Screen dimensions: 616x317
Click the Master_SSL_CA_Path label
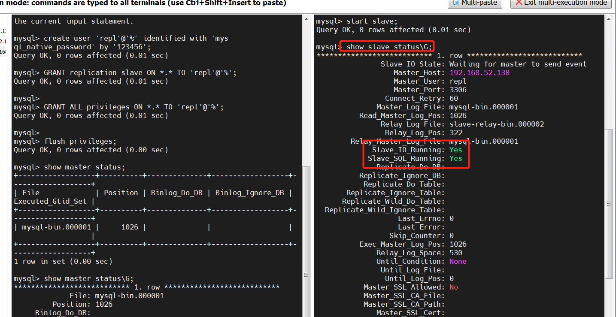tap(404, 304)
